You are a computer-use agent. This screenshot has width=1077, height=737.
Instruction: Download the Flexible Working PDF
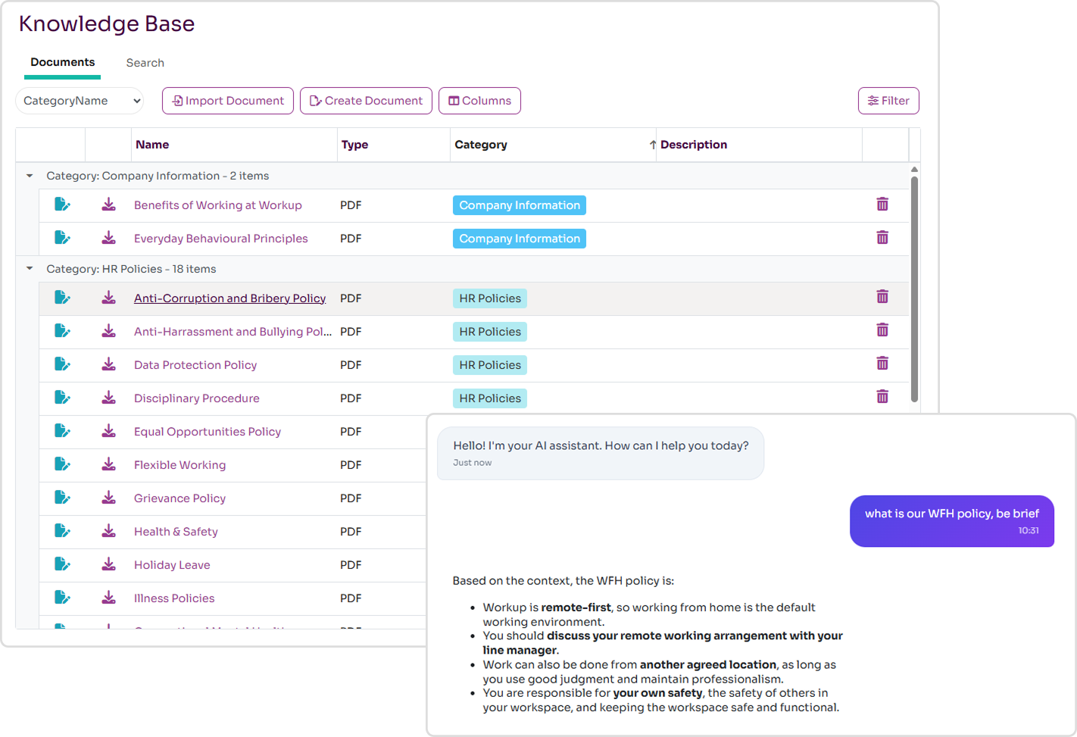pos(109,464)
